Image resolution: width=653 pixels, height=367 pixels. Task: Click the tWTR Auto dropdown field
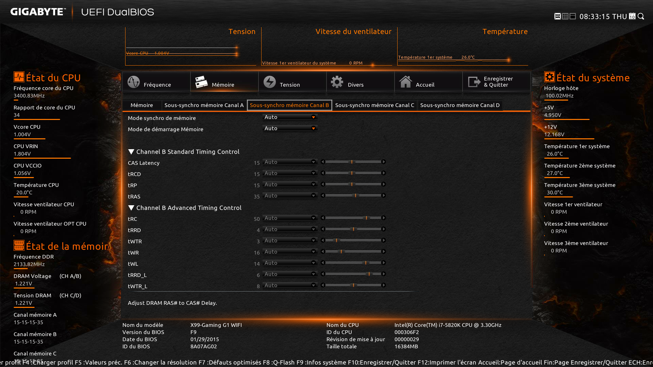click(x=290, y=241)
